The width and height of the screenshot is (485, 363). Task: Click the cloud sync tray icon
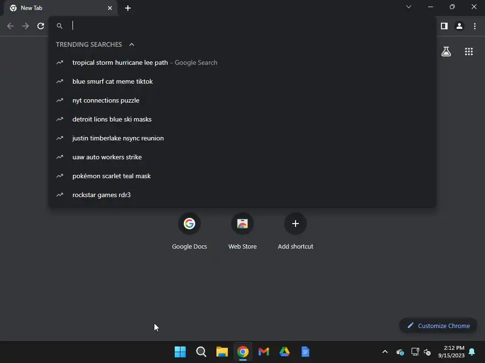(400, 352)
